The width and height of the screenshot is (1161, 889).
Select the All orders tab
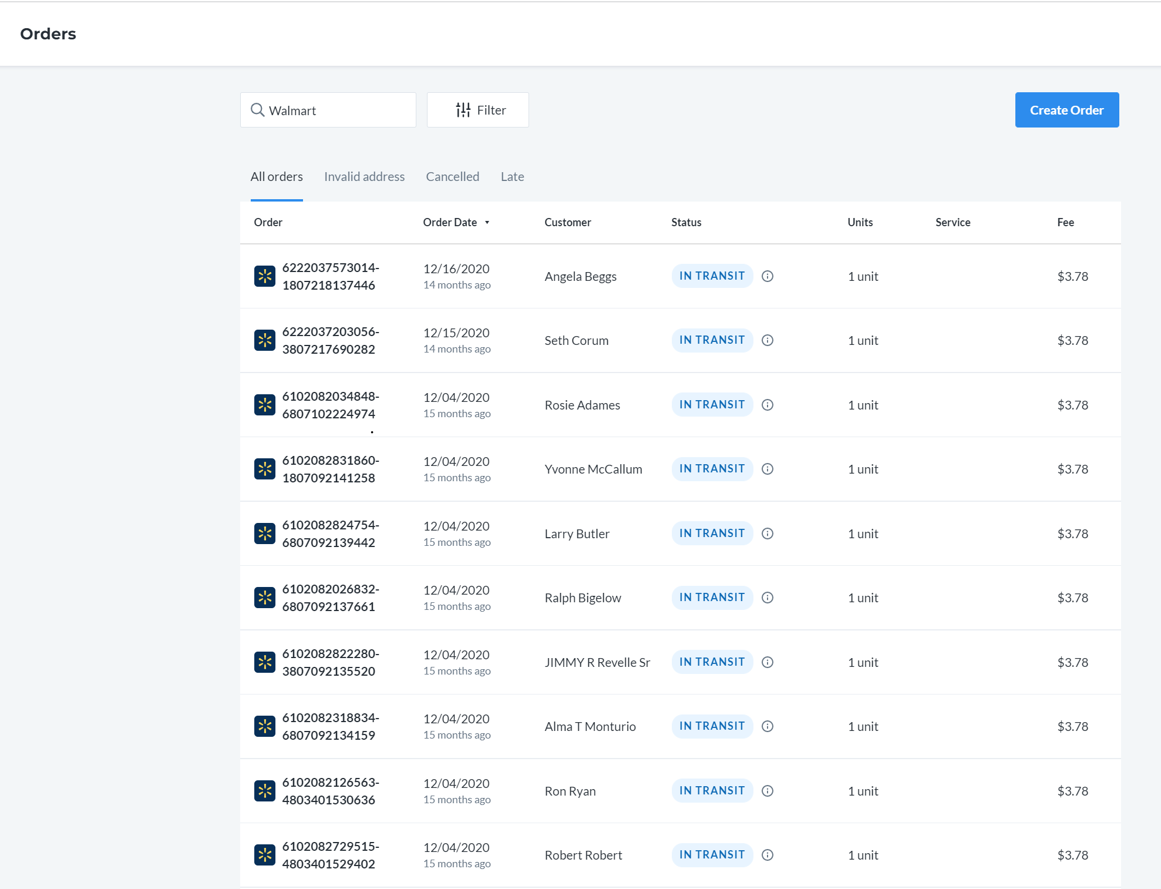277,177
